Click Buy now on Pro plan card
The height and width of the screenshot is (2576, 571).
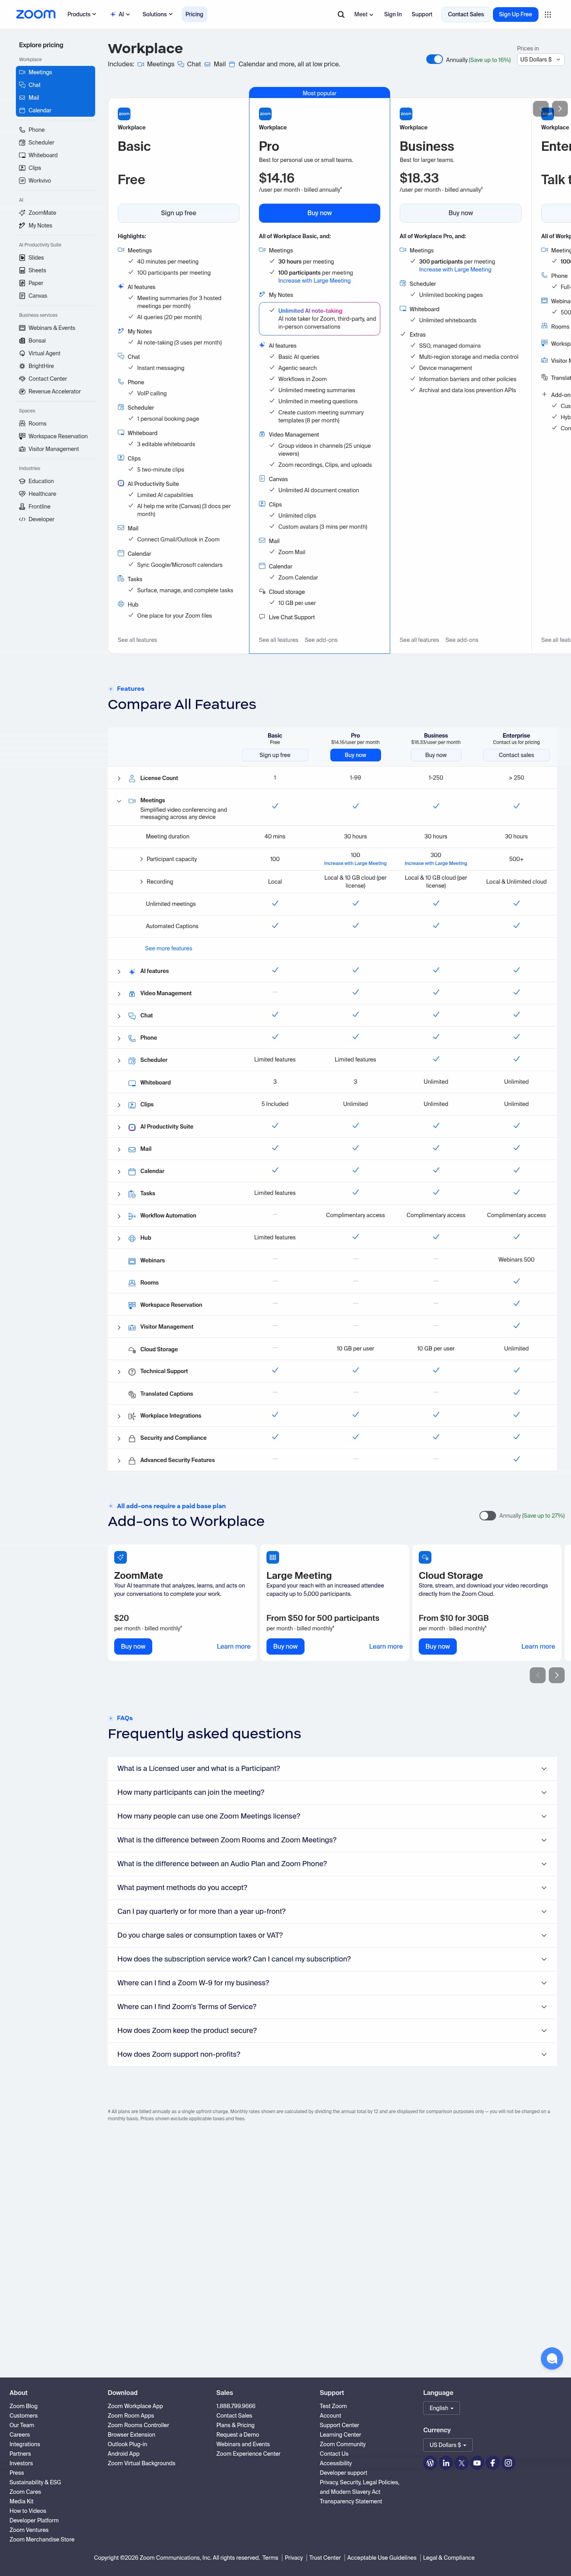[320, 213]
